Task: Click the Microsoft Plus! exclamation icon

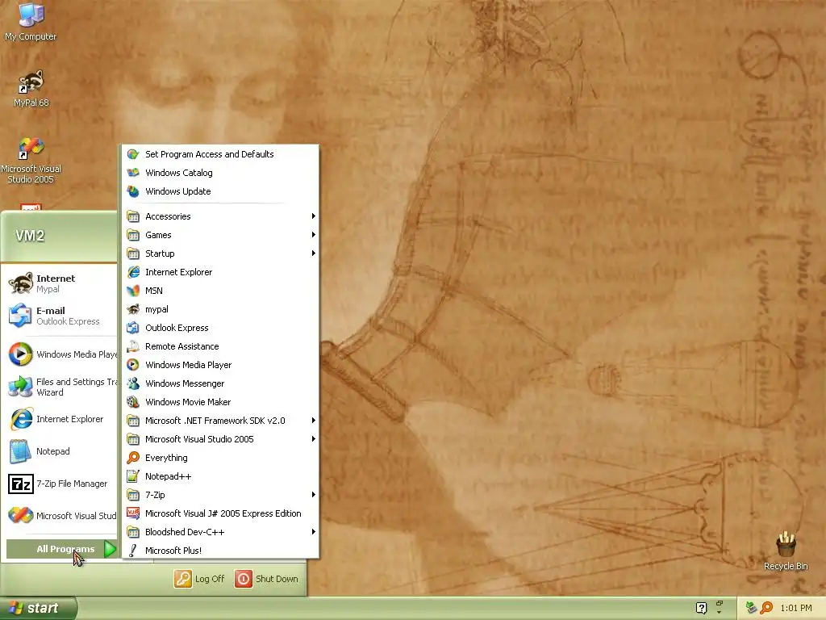Action: [133, 551]
